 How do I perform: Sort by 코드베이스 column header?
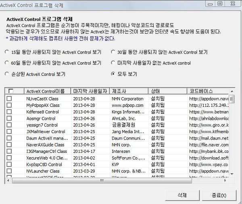[208, 91]
